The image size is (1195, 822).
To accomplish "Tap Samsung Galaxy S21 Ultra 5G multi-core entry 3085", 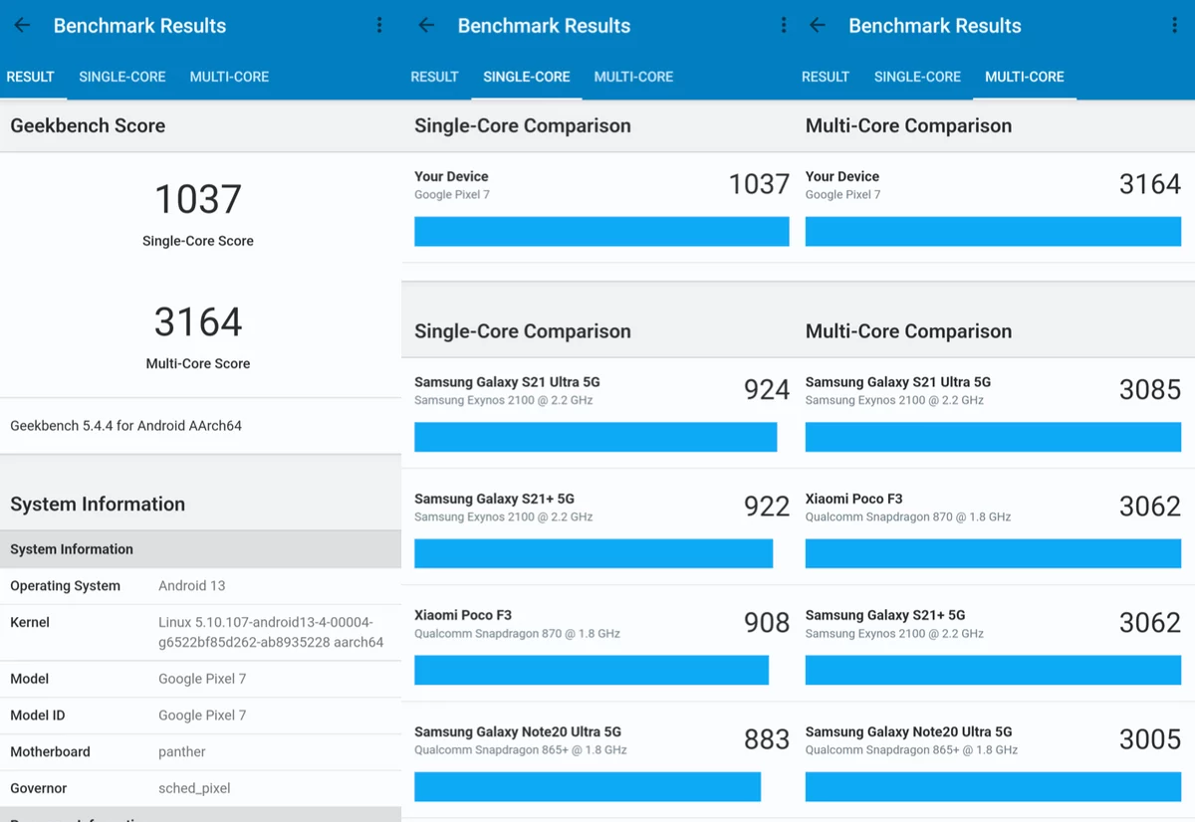I will [994, 413].
